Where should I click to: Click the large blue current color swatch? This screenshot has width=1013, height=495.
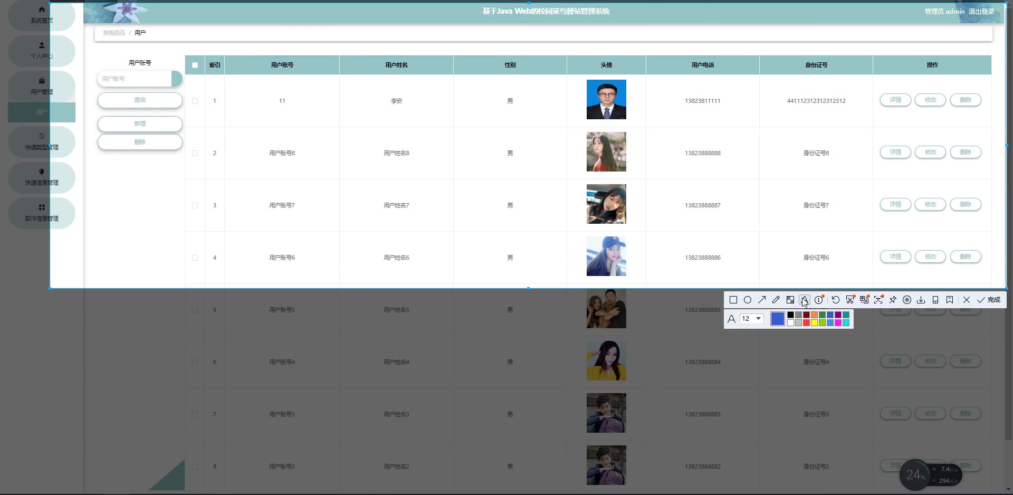tap(778, 319)
